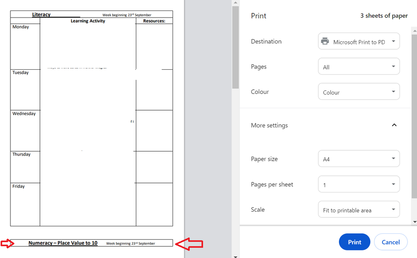Click the blue Print button
The image size is (417, 258).
click(354, 242)
